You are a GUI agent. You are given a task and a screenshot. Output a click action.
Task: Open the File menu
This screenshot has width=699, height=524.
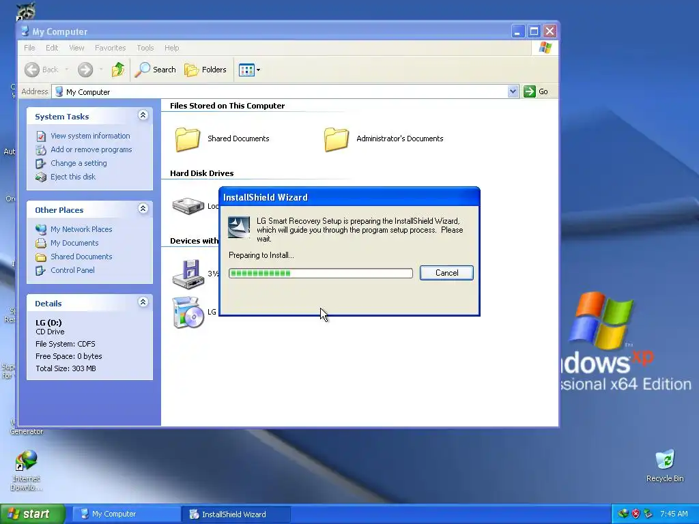(x=29, y=48)
